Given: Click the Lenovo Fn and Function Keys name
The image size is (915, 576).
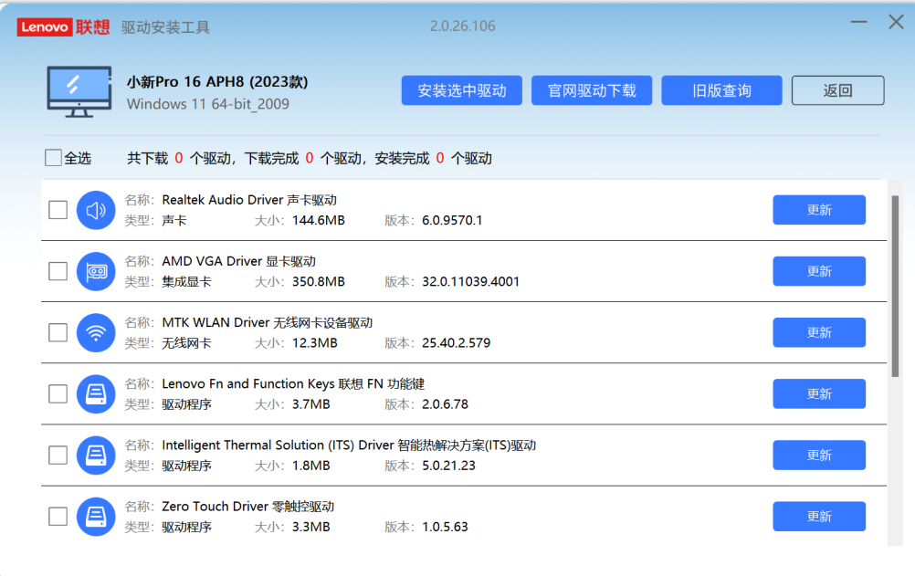Looking at the screenshot, I should click(293, 384).
